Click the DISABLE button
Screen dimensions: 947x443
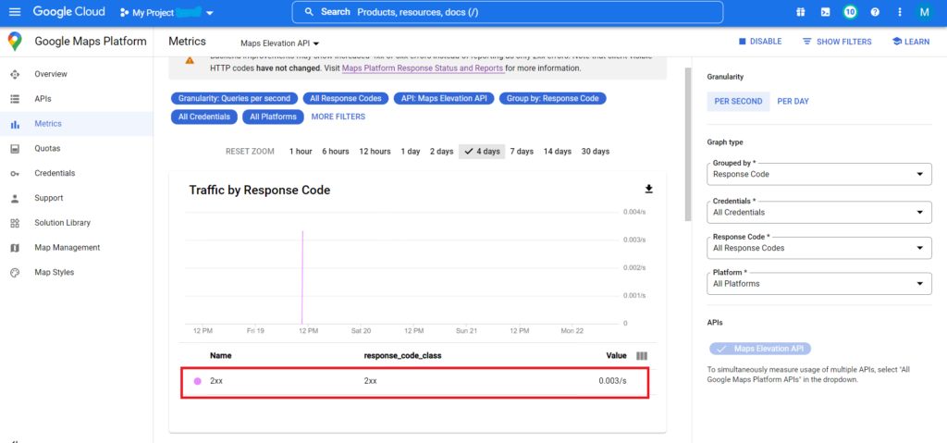tap(760, 42)
